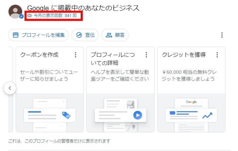The width and height of the screenshot is (238, 151).
Task: Select the クレジットを獲得 card title
Action: point(184,55)
